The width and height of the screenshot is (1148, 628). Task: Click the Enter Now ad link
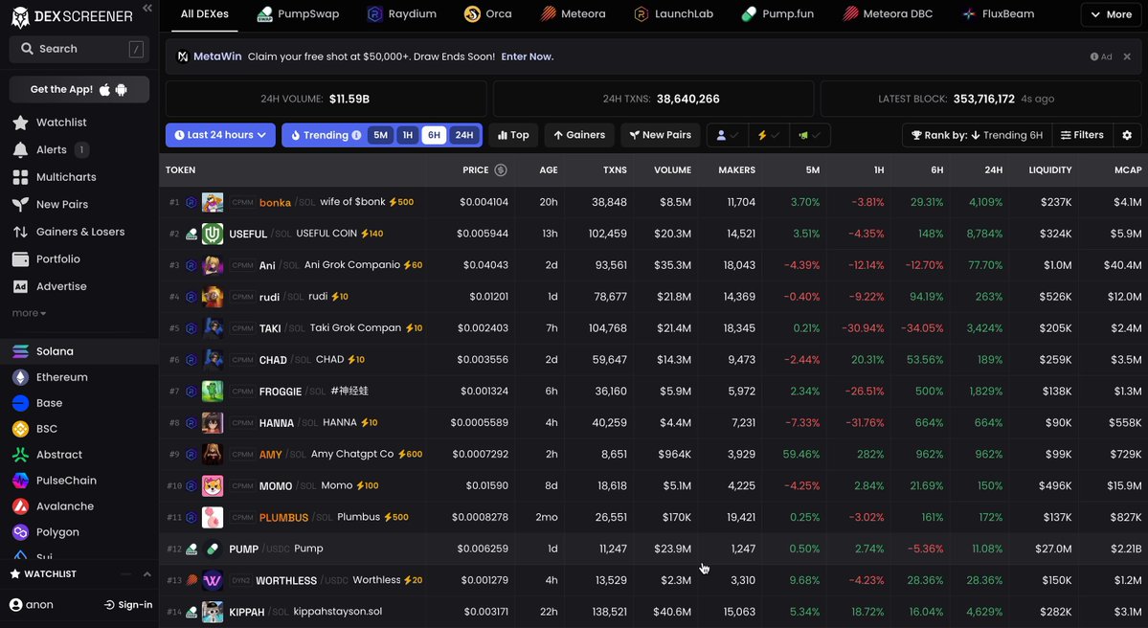point(528,56)
